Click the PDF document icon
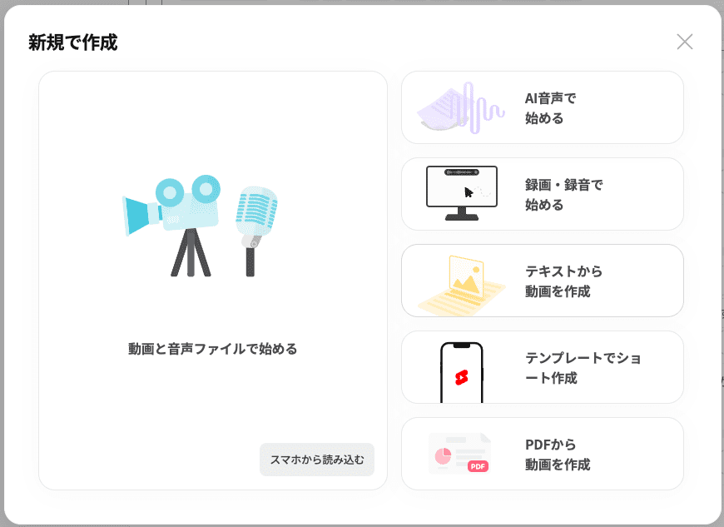Screen dimensions: 724x527 (x=460, y=454)
